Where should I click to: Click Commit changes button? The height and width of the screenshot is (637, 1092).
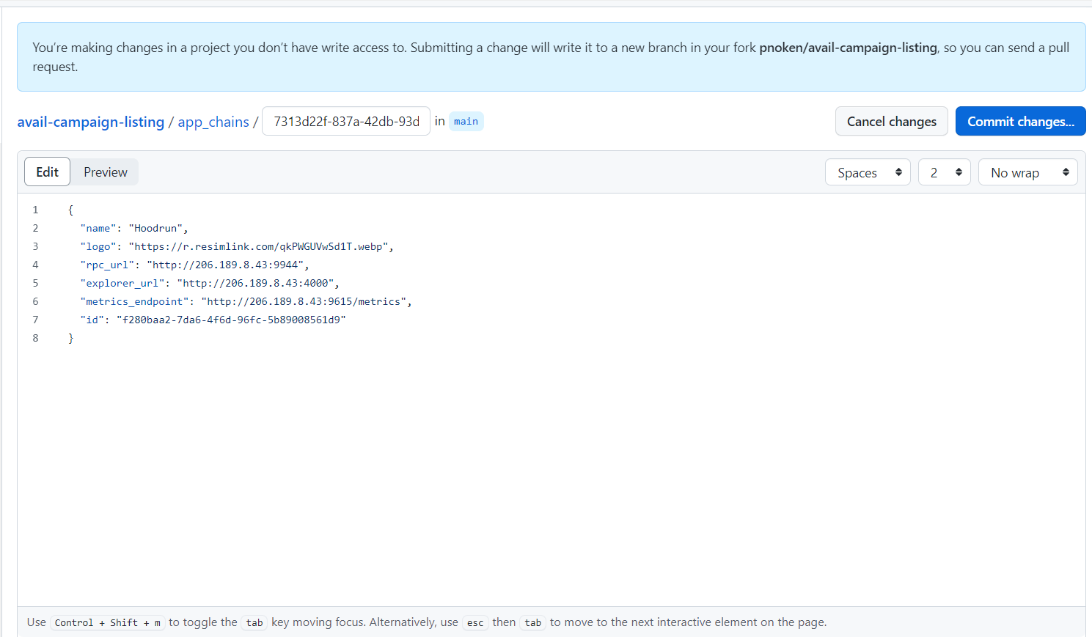[1020, 122]
